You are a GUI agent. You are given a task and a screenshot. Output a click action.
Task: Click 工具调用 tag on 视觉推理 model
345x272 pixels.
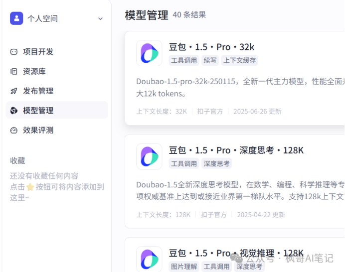coord(216,267)
